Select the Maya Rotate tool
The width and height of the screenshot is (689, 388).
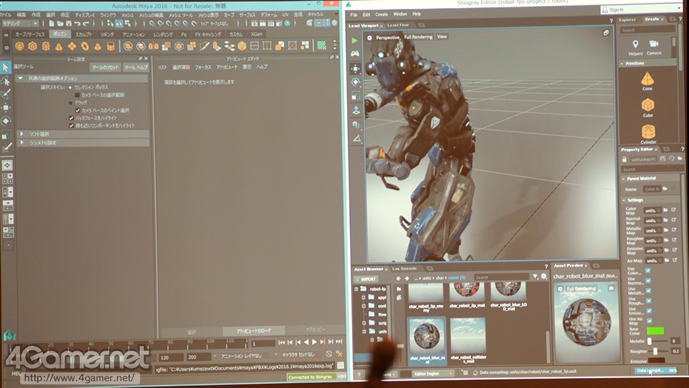click(5, 121)
